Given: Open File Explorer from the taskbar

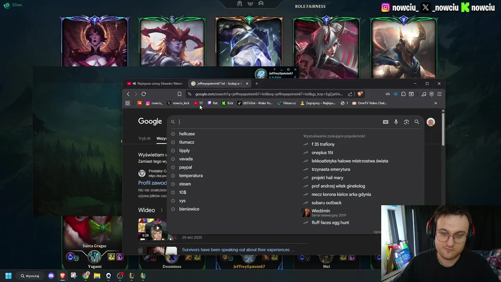Looking at the screenshot, I should tap(97, 276).
